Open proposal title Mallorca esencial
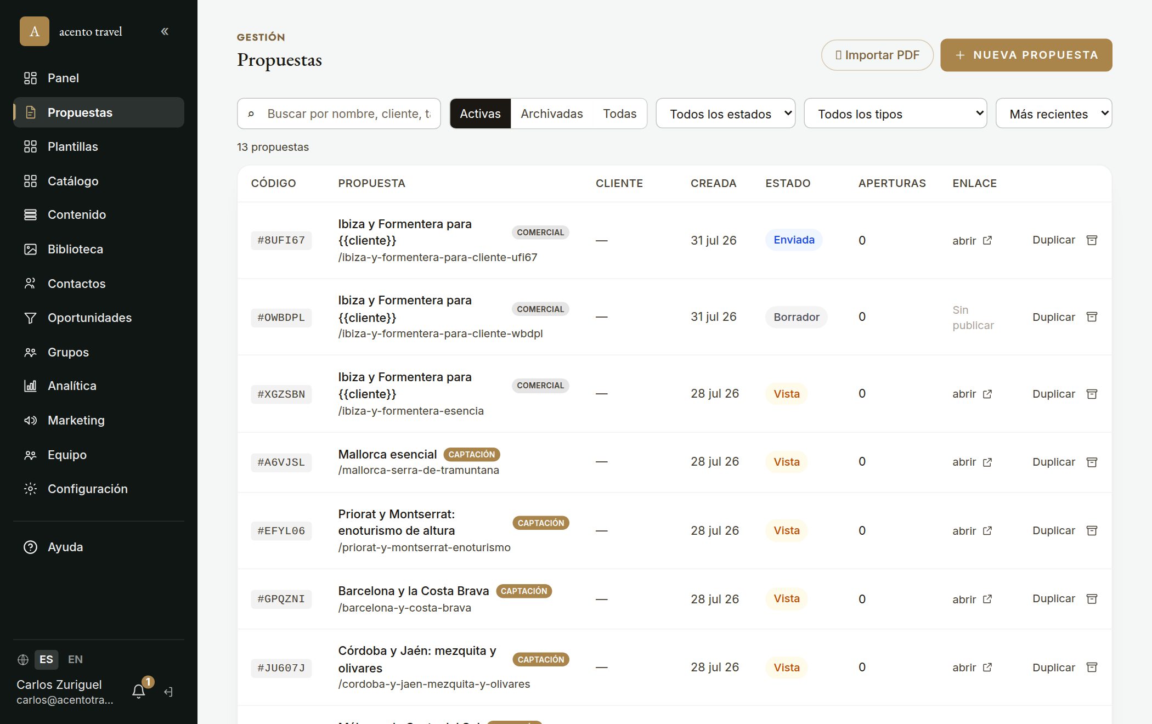The image size is (1152, 724). click(387, 454)
